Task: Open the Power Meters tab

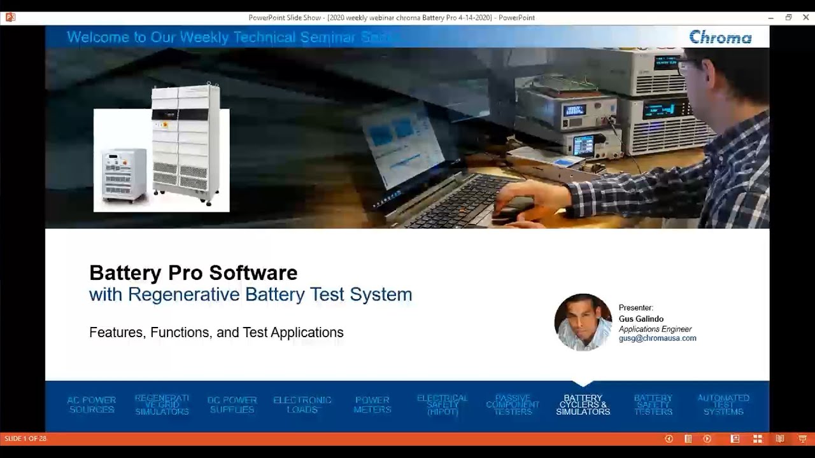Action: (x=372, y=405)
